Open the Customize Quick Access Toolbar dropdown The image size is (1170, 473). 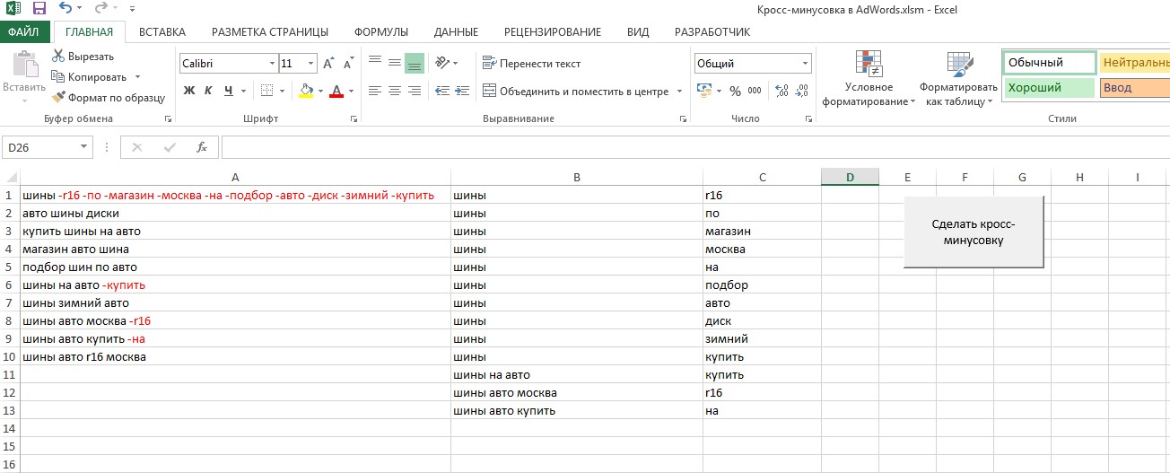coord(132,10)
